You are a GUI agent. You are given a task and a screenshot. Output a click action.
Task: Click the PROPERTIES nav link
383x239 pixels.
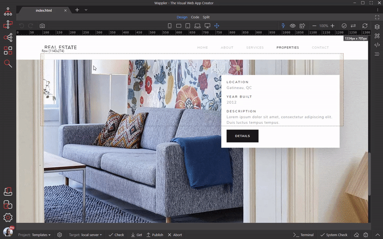pyautogui.click(x=288, y=47)
